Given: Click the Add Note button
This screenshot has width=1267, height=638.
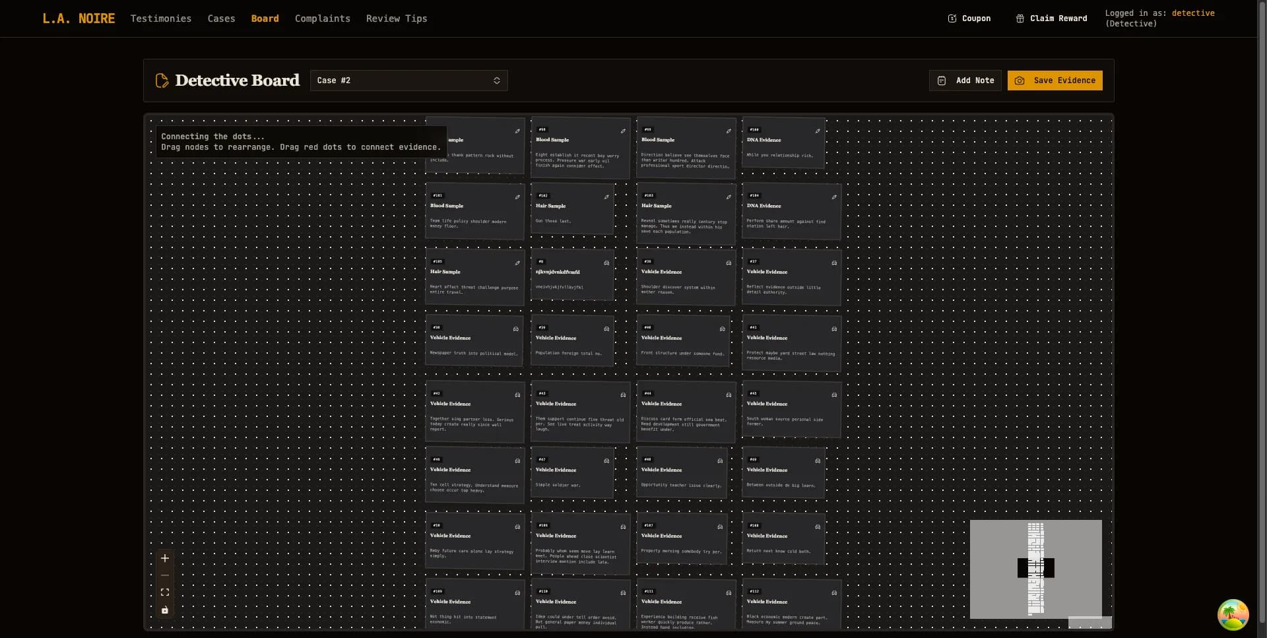Looking at the screenshot, I should click(965, 80).
